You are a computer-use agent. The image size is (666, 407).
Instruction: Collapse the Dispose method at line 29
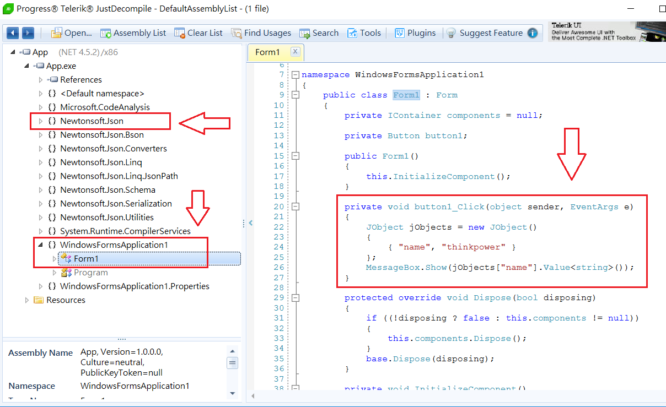296,298
